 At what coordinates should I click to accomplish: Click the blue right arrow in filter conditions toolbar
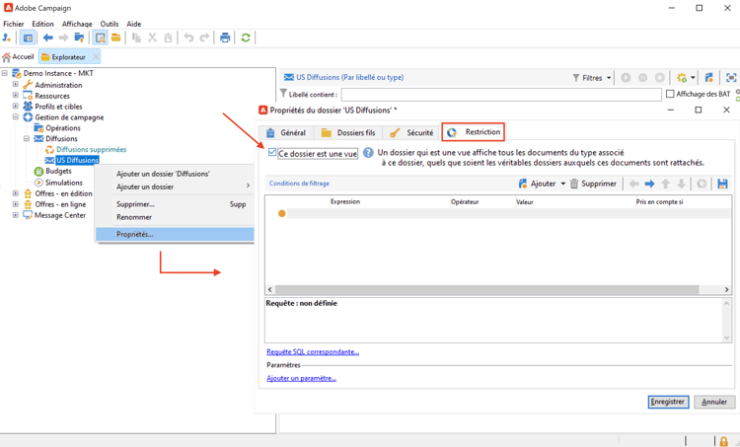click(x=650, y=184)
